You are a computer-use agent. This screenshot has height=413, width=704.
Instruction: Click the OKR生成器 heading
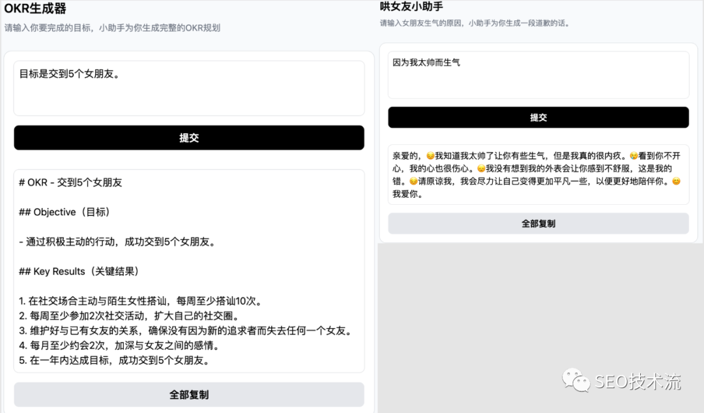pyautogui.click(x=35, y=9)
